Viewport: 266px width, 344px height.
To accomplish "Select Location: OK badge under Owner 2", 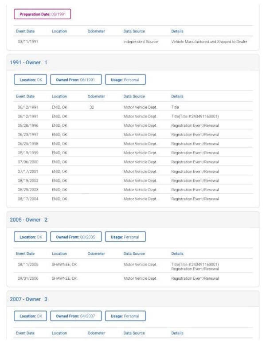I will pyautogui.click(x=30, y=237).
